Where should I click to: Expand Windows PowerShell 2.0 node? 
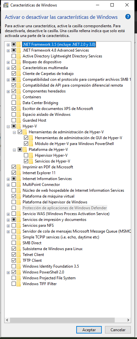pyautogui.click(x=8, y=272)
